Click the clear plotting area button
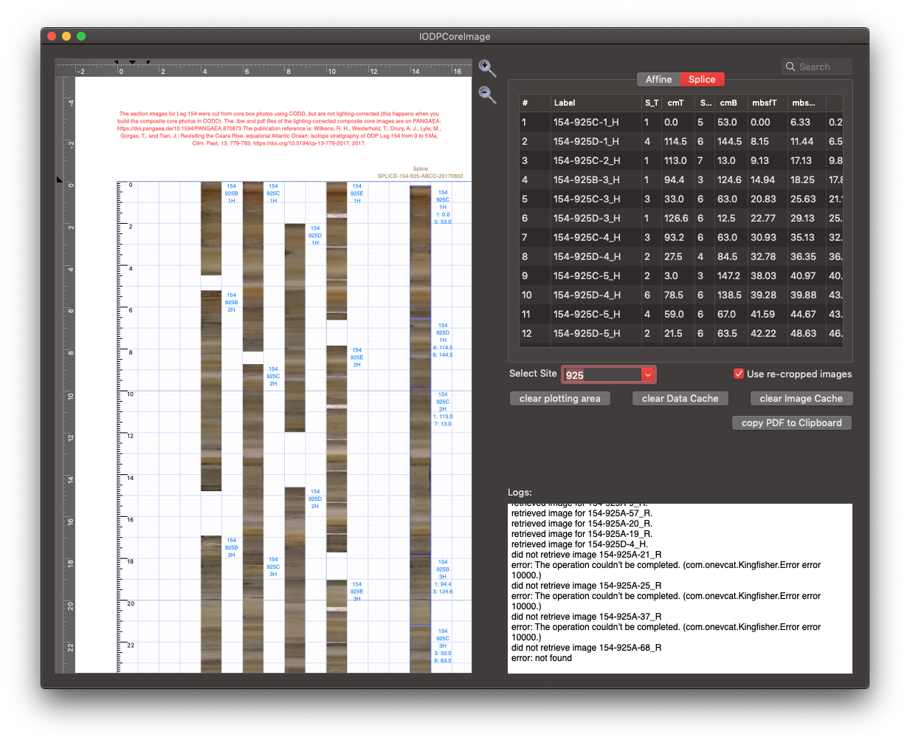The image size is (910, 743). pyautogui.click(x=559, y=398)
